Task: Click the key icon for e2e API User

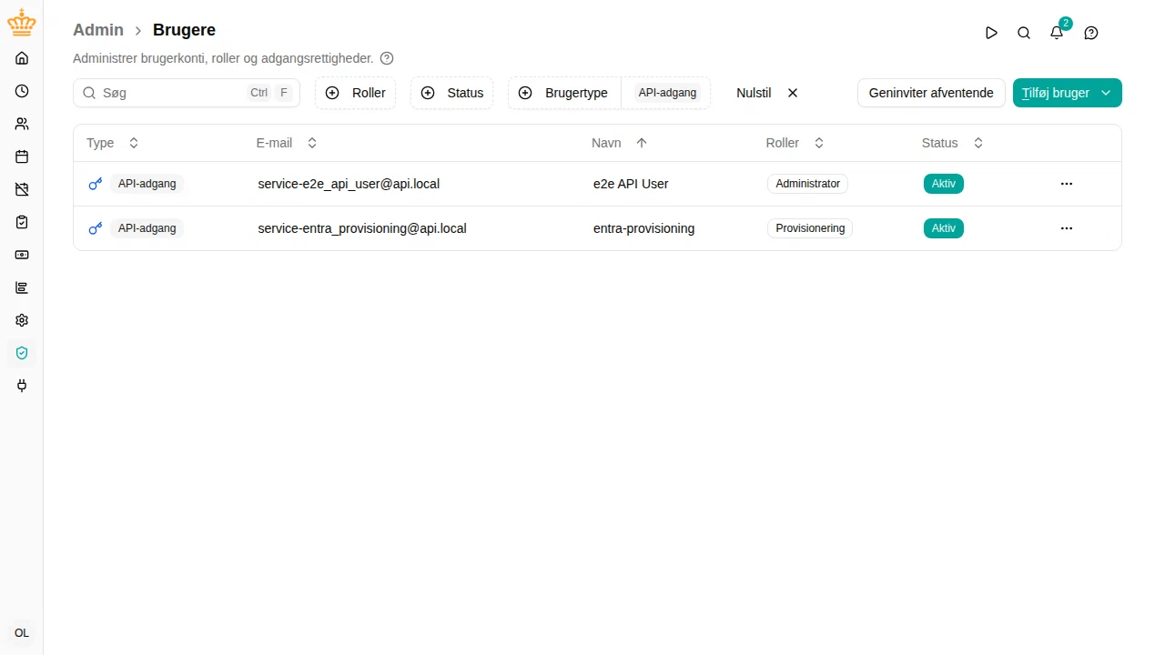Action: [x=95, y=184]
